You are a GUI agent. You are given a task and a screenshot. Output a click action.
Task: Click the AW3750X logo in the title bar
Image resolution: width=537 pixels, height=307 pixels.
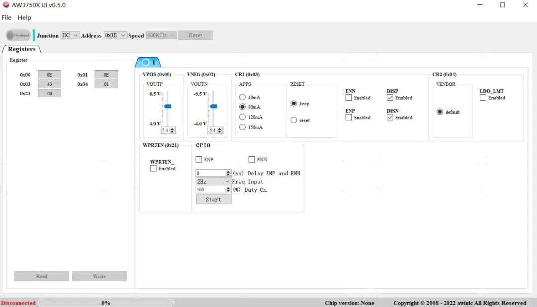pos(6,5)
